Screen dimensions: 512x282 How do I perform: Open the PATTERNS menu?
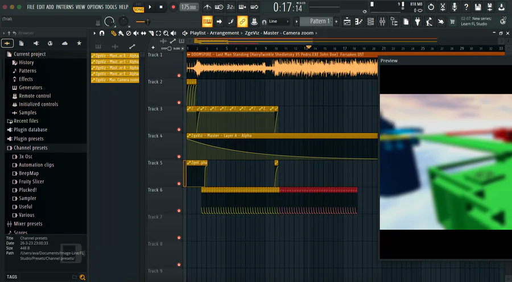pos(65,7)
